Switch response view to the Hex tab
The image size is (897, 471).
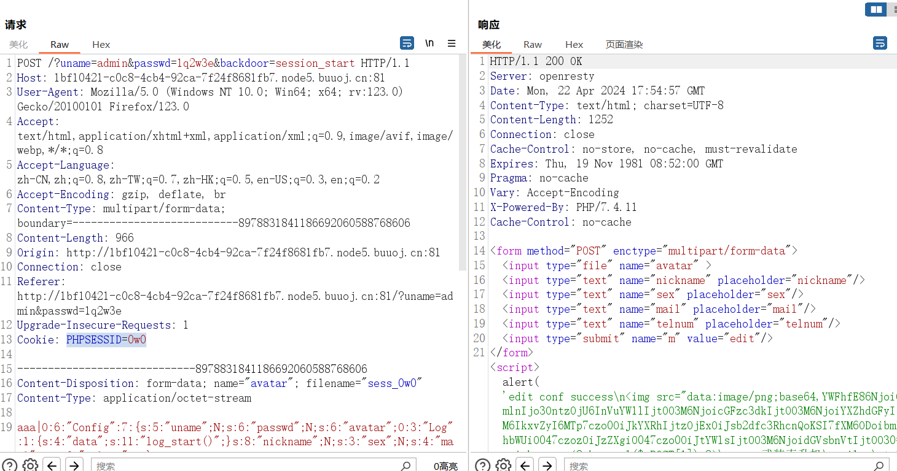pyautogui.click(x=574, y=44)
